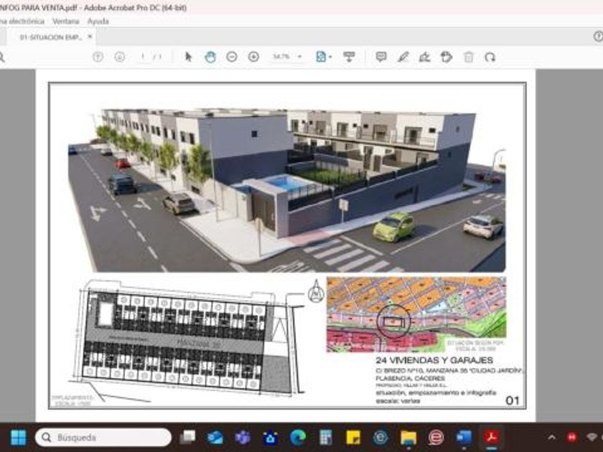This screenshot has width=603, height=452.
Task: Select the highlighter pen tool
Action: coord(403,57)
